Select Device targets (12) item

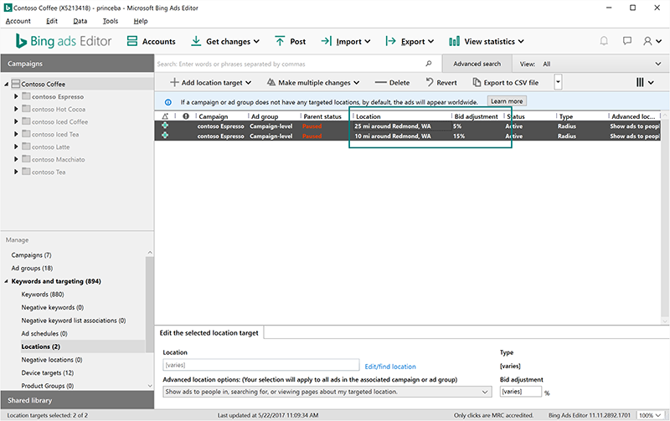pos(48,372)
